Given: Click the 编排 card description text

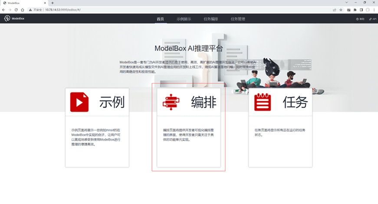Looking at the screenshot, I should pos(188,135).
